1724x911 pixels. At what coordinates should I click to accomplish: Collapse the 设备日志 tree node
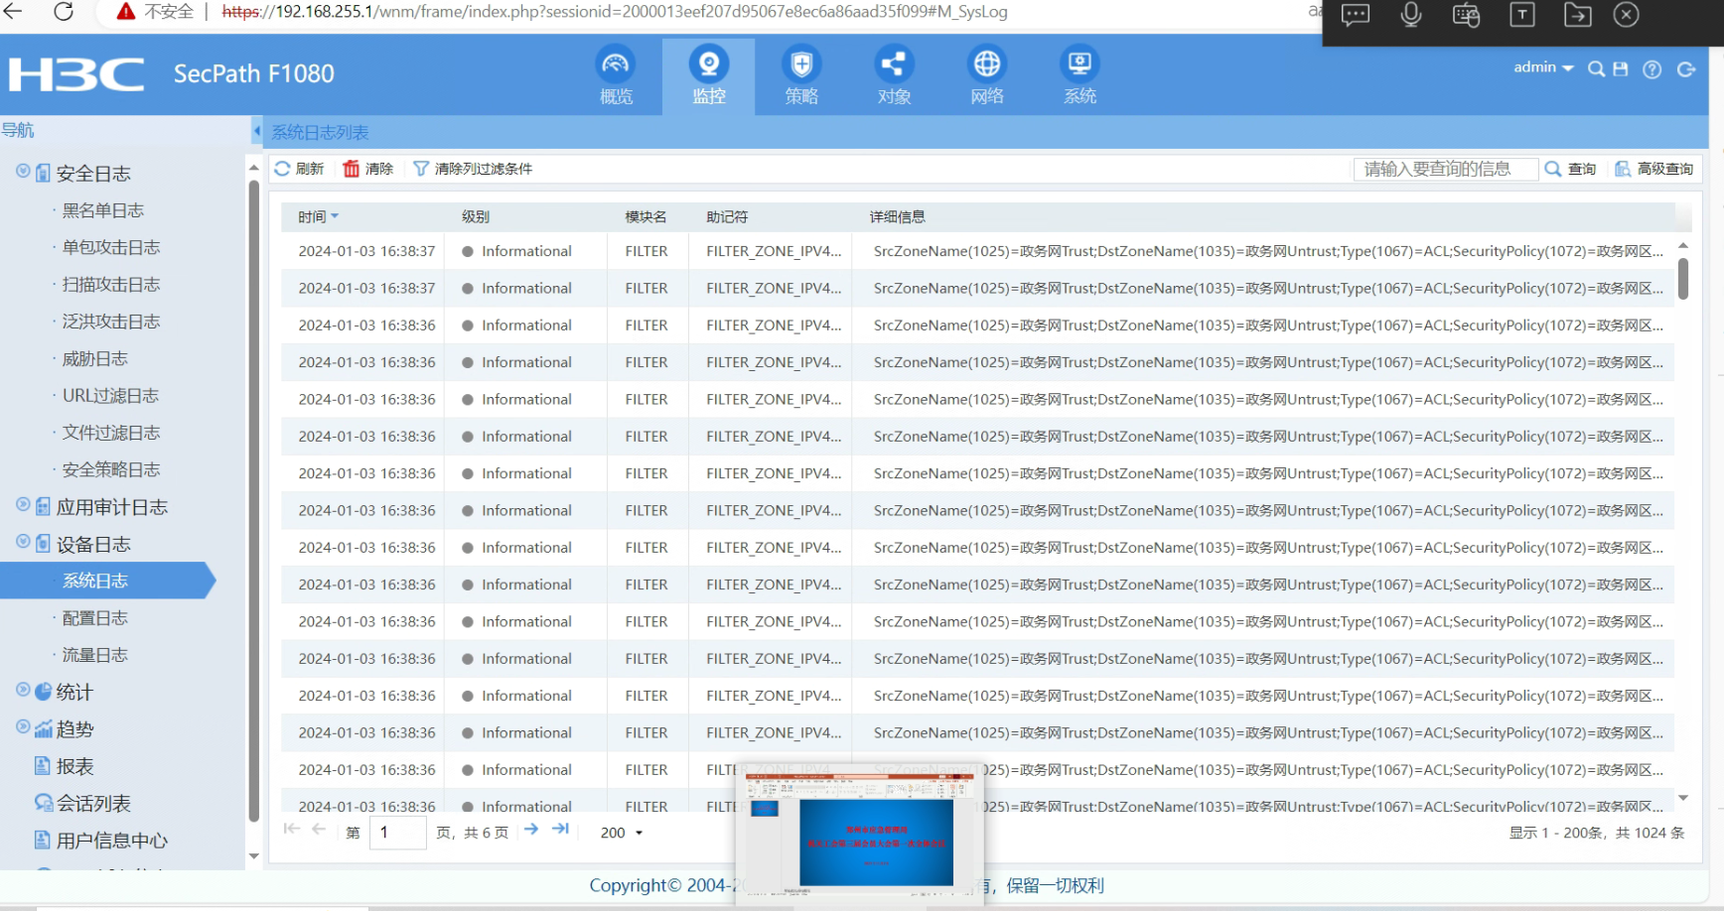(23, 543)
